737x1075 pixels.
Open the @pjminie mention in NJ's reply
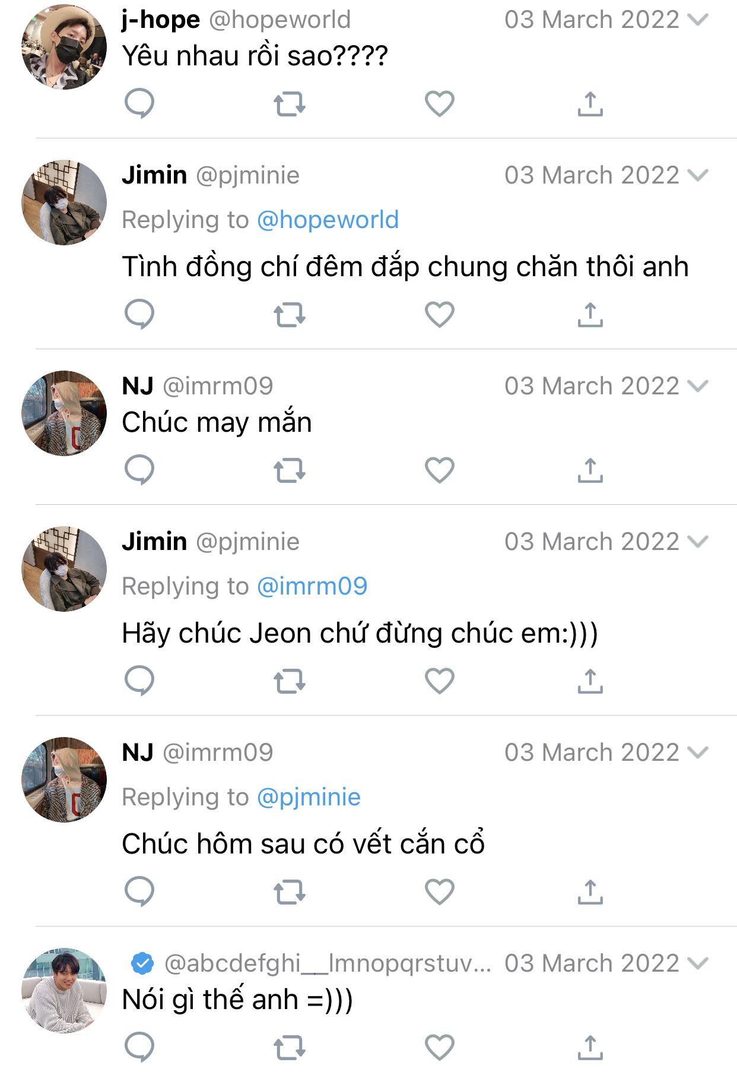tap(309, 797)
